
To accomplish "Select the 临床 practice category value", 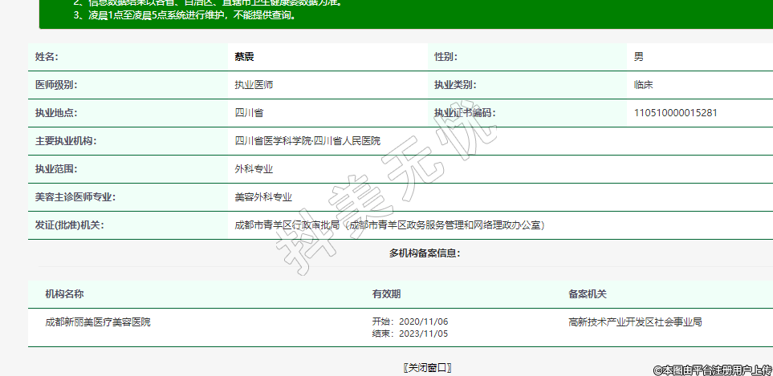I will click(643, 85).
